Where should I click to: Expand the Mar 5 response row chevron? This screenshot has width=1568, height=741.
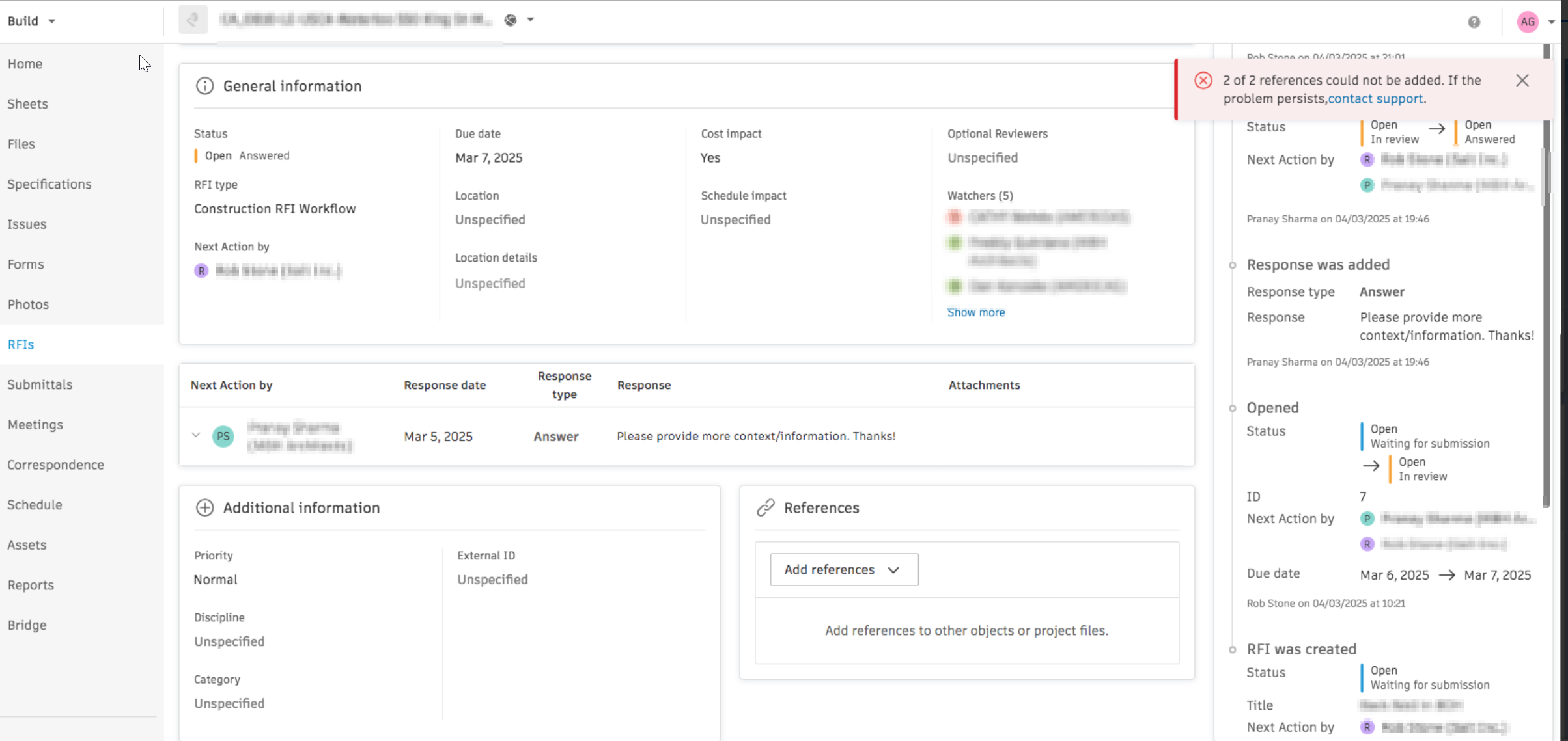[195, 435]
